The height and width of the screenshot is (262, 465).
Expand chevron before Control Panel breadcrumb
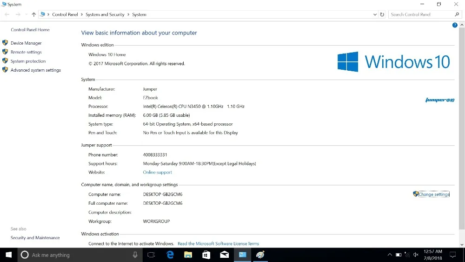(48, 14)
